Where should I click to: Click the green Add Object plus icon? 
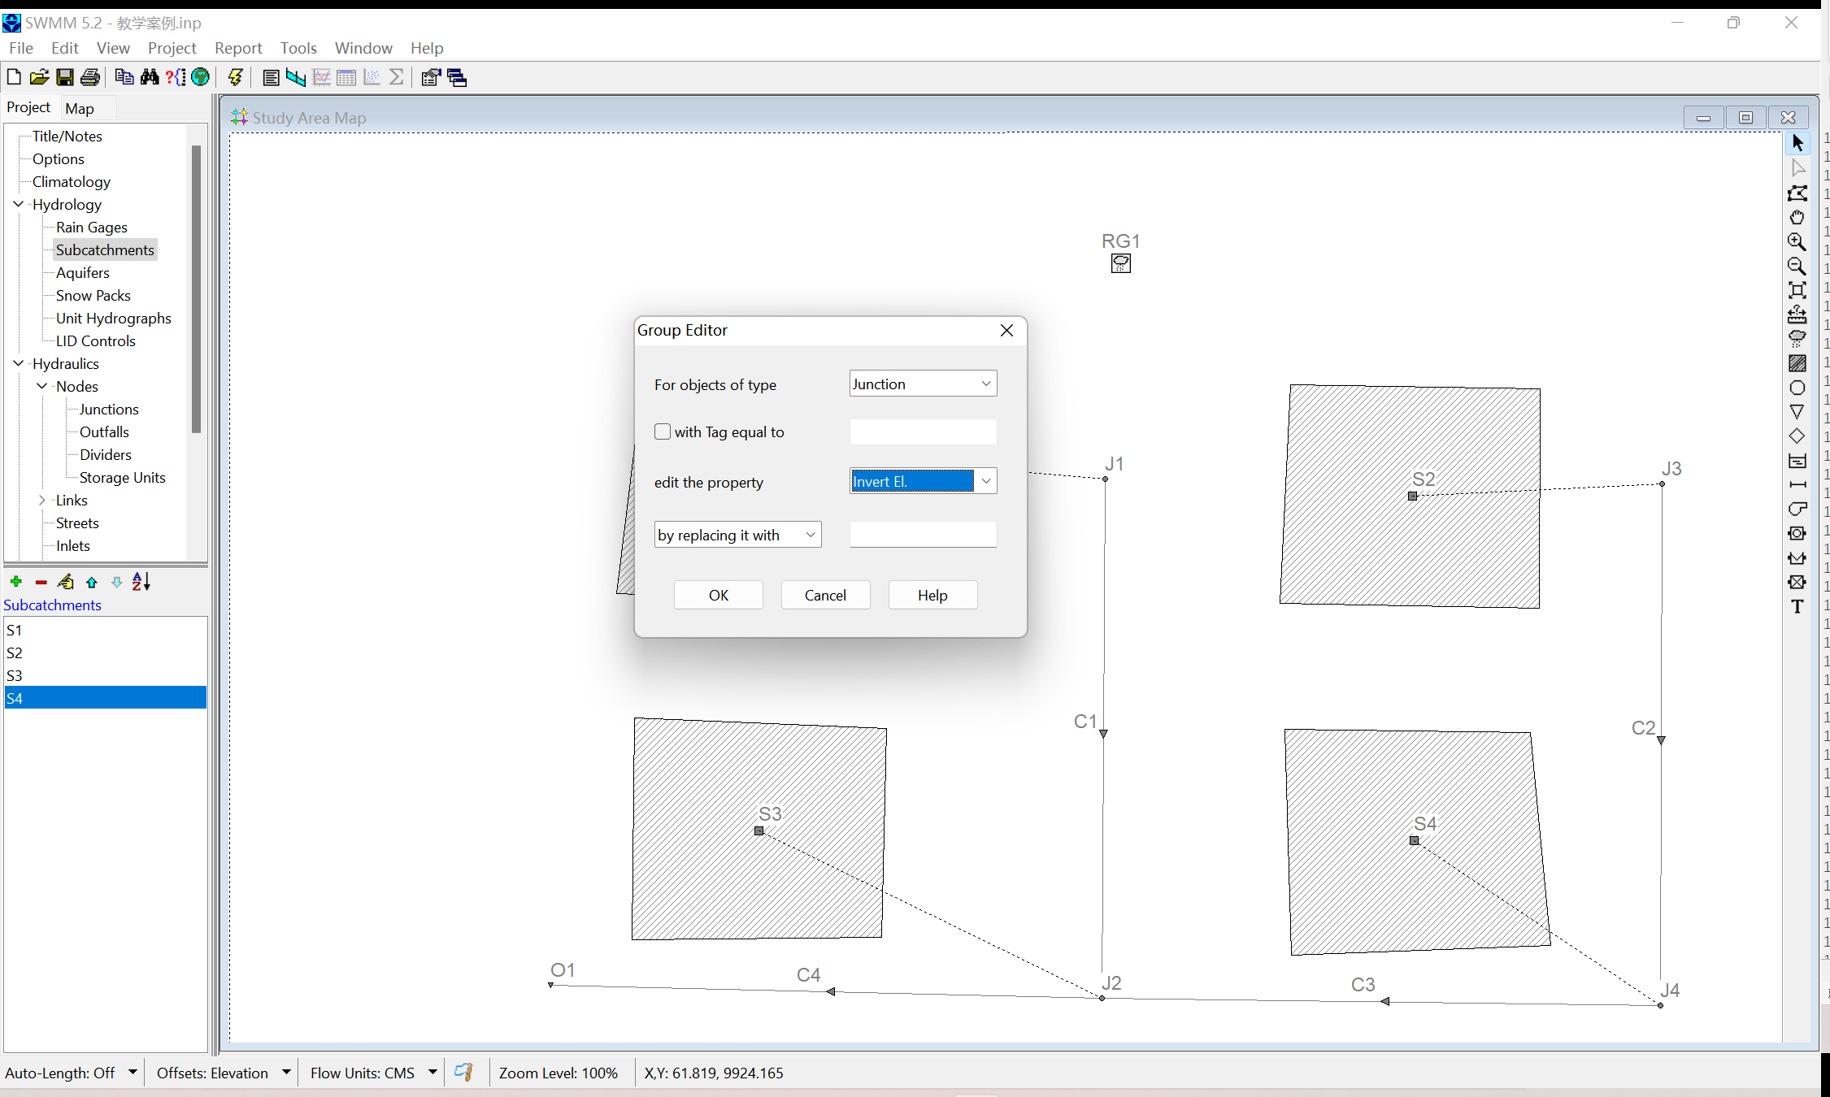(x=15, y=582)
